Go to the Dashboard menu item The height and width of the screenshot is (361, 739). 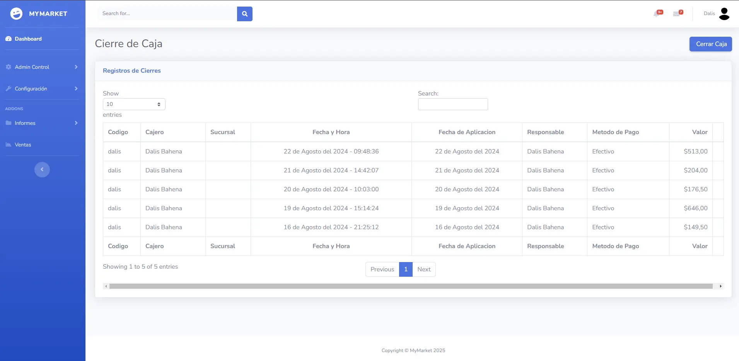(x=28, y=39)
